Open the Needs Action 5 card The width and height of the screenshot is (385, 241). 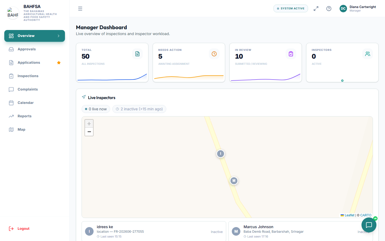(x=189, y=63)
